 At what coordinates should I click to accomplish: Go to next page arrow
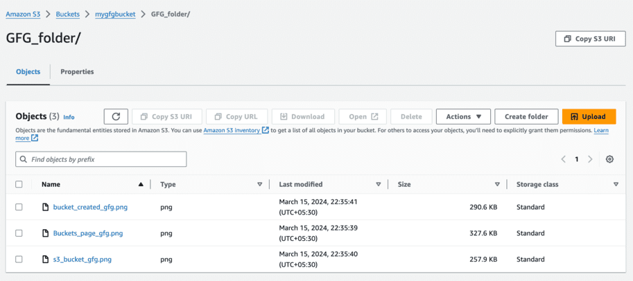pos(590,159)
